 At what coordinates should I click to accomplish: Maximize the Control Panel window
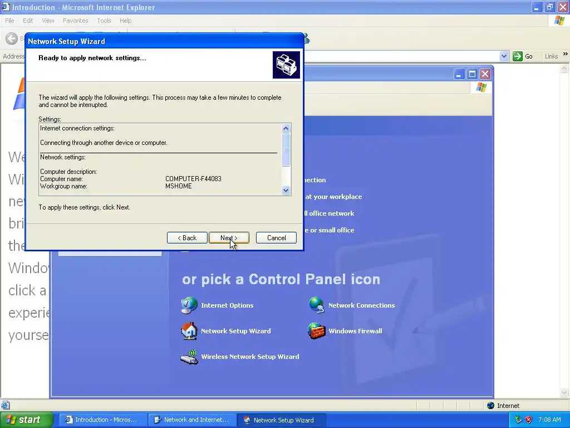tap(472, 74)
